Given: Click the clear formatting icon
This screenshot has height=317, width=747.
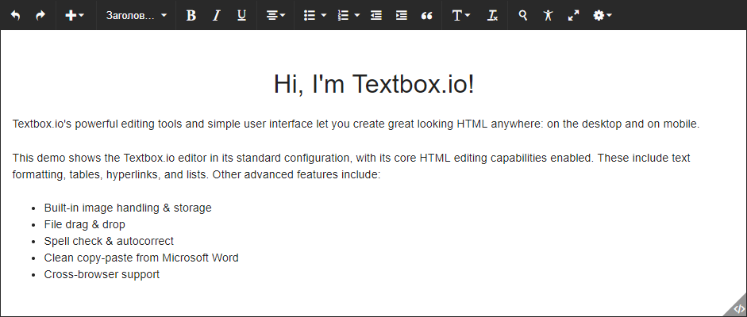Looking at the screenshot, I should click(493, 15).
